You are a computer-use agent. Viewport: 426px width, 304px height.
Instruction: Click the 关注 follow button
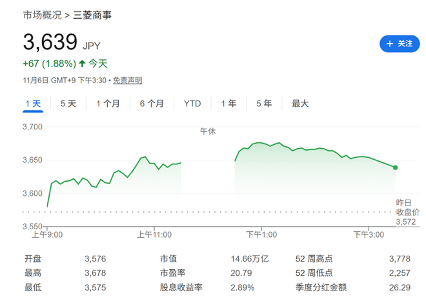[398, 44]
